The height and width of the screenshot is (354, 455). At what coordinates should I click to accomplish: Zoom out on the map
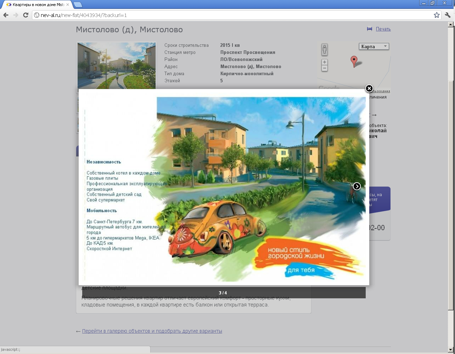coord(324,68)
